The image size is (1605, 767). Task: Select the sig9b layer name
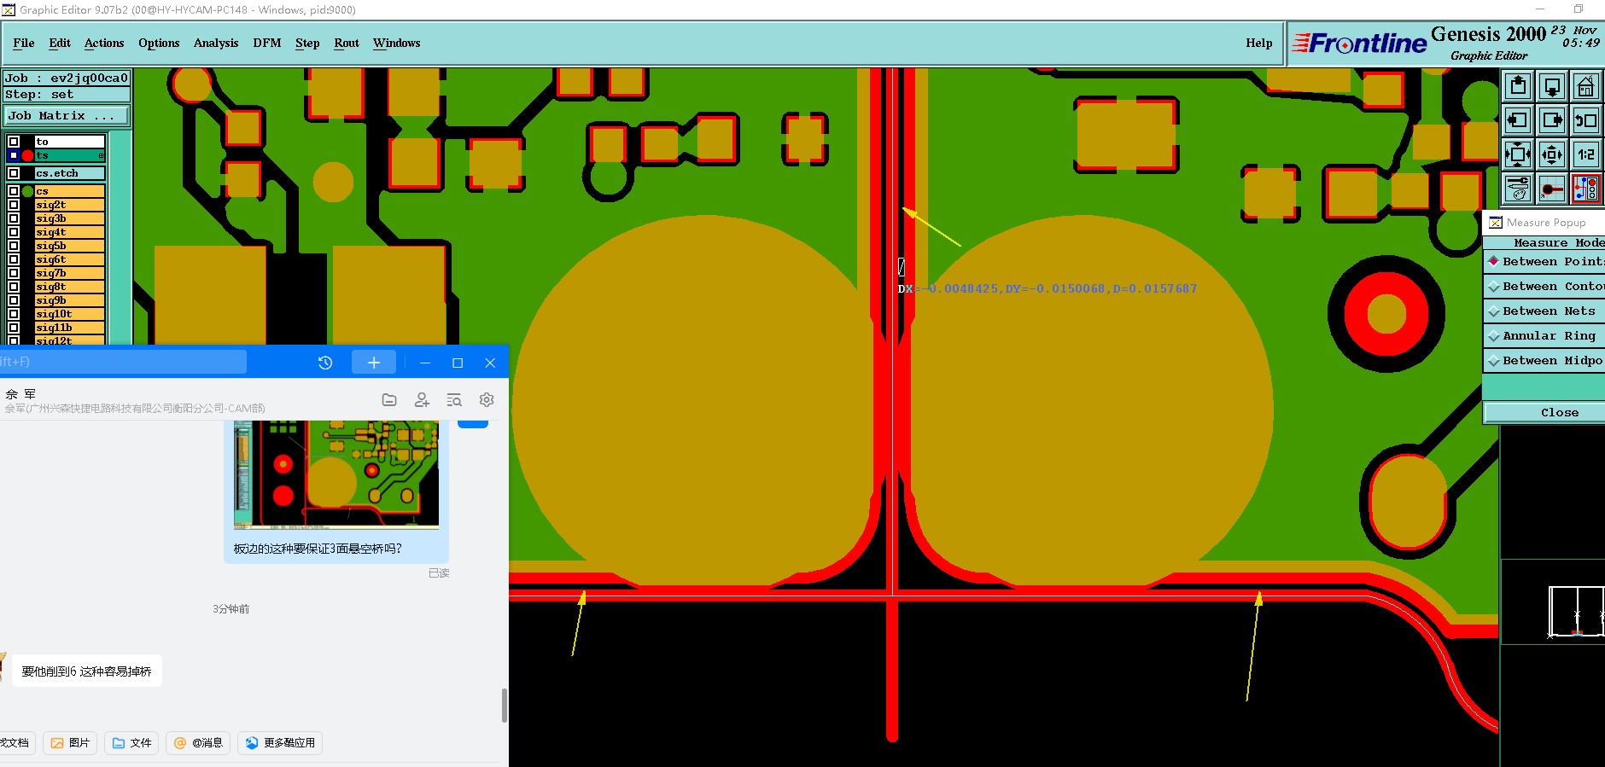click(x=70, y=300)
